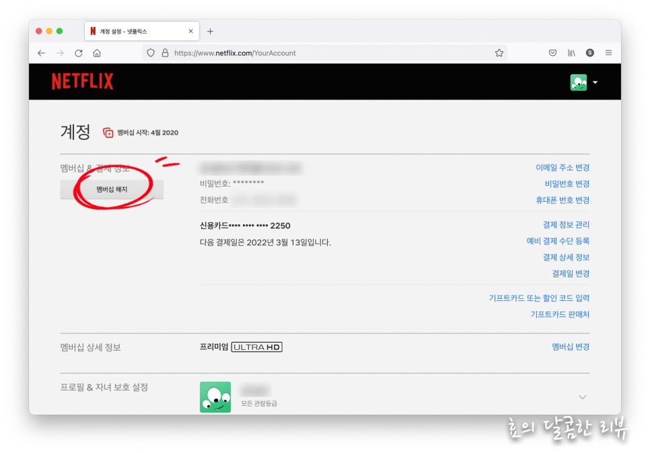Click the Firefox account avatar icon
Screen dimensions: 650x453
[x=590, y=53]
